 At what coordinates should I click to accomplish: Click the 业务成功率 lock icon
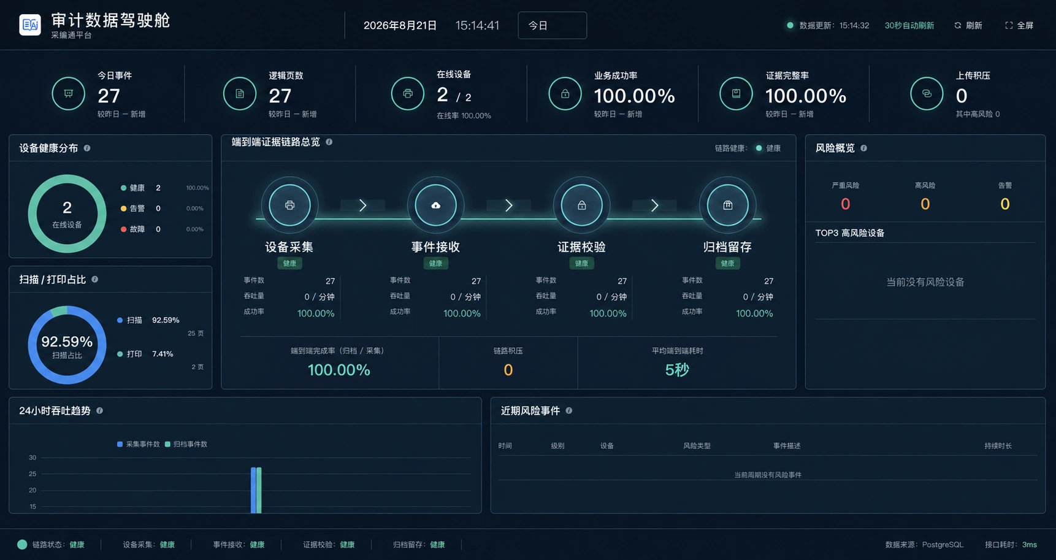pos(565,94)
